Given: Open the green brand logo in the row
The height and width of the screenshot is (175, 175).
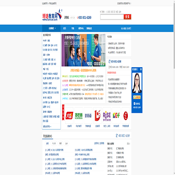Looking at the screenshot, I should coord(79,115).
